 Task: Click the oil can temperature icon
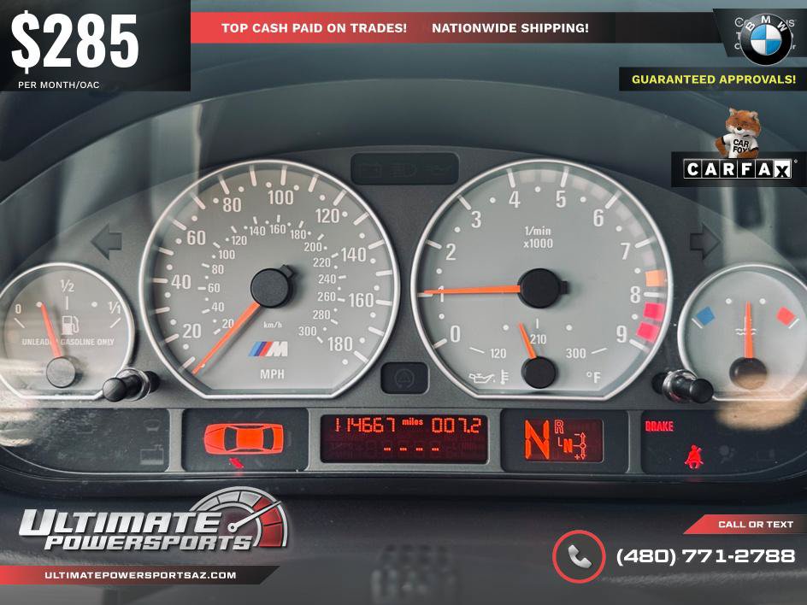[x=488, y=378]
